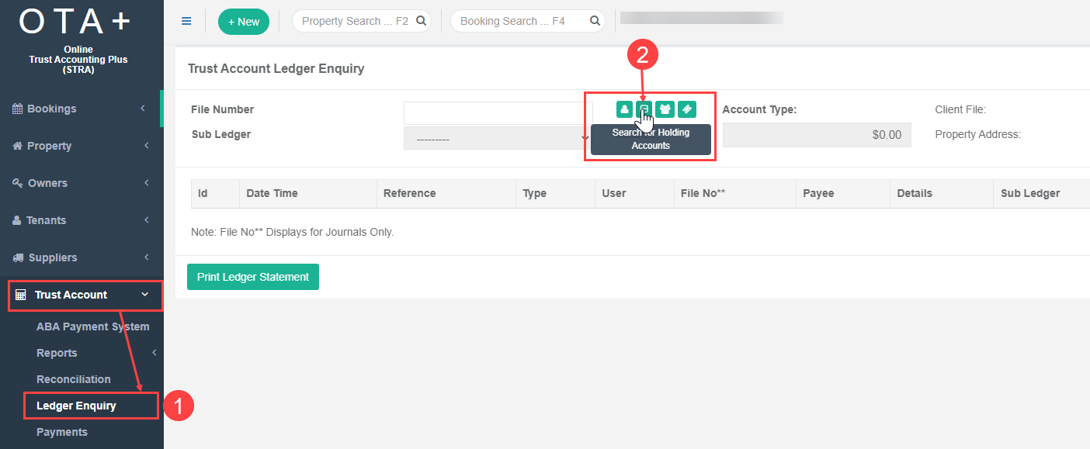Click the ticket search icon button
The height and width of the screenshot is (449, 1090).
687,109
